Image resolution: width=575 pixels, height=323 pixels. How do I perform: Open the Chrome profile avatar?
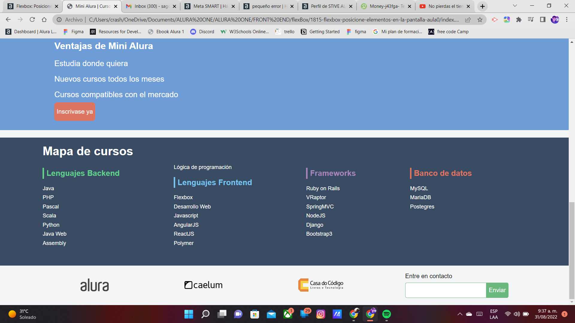[555, 20]
